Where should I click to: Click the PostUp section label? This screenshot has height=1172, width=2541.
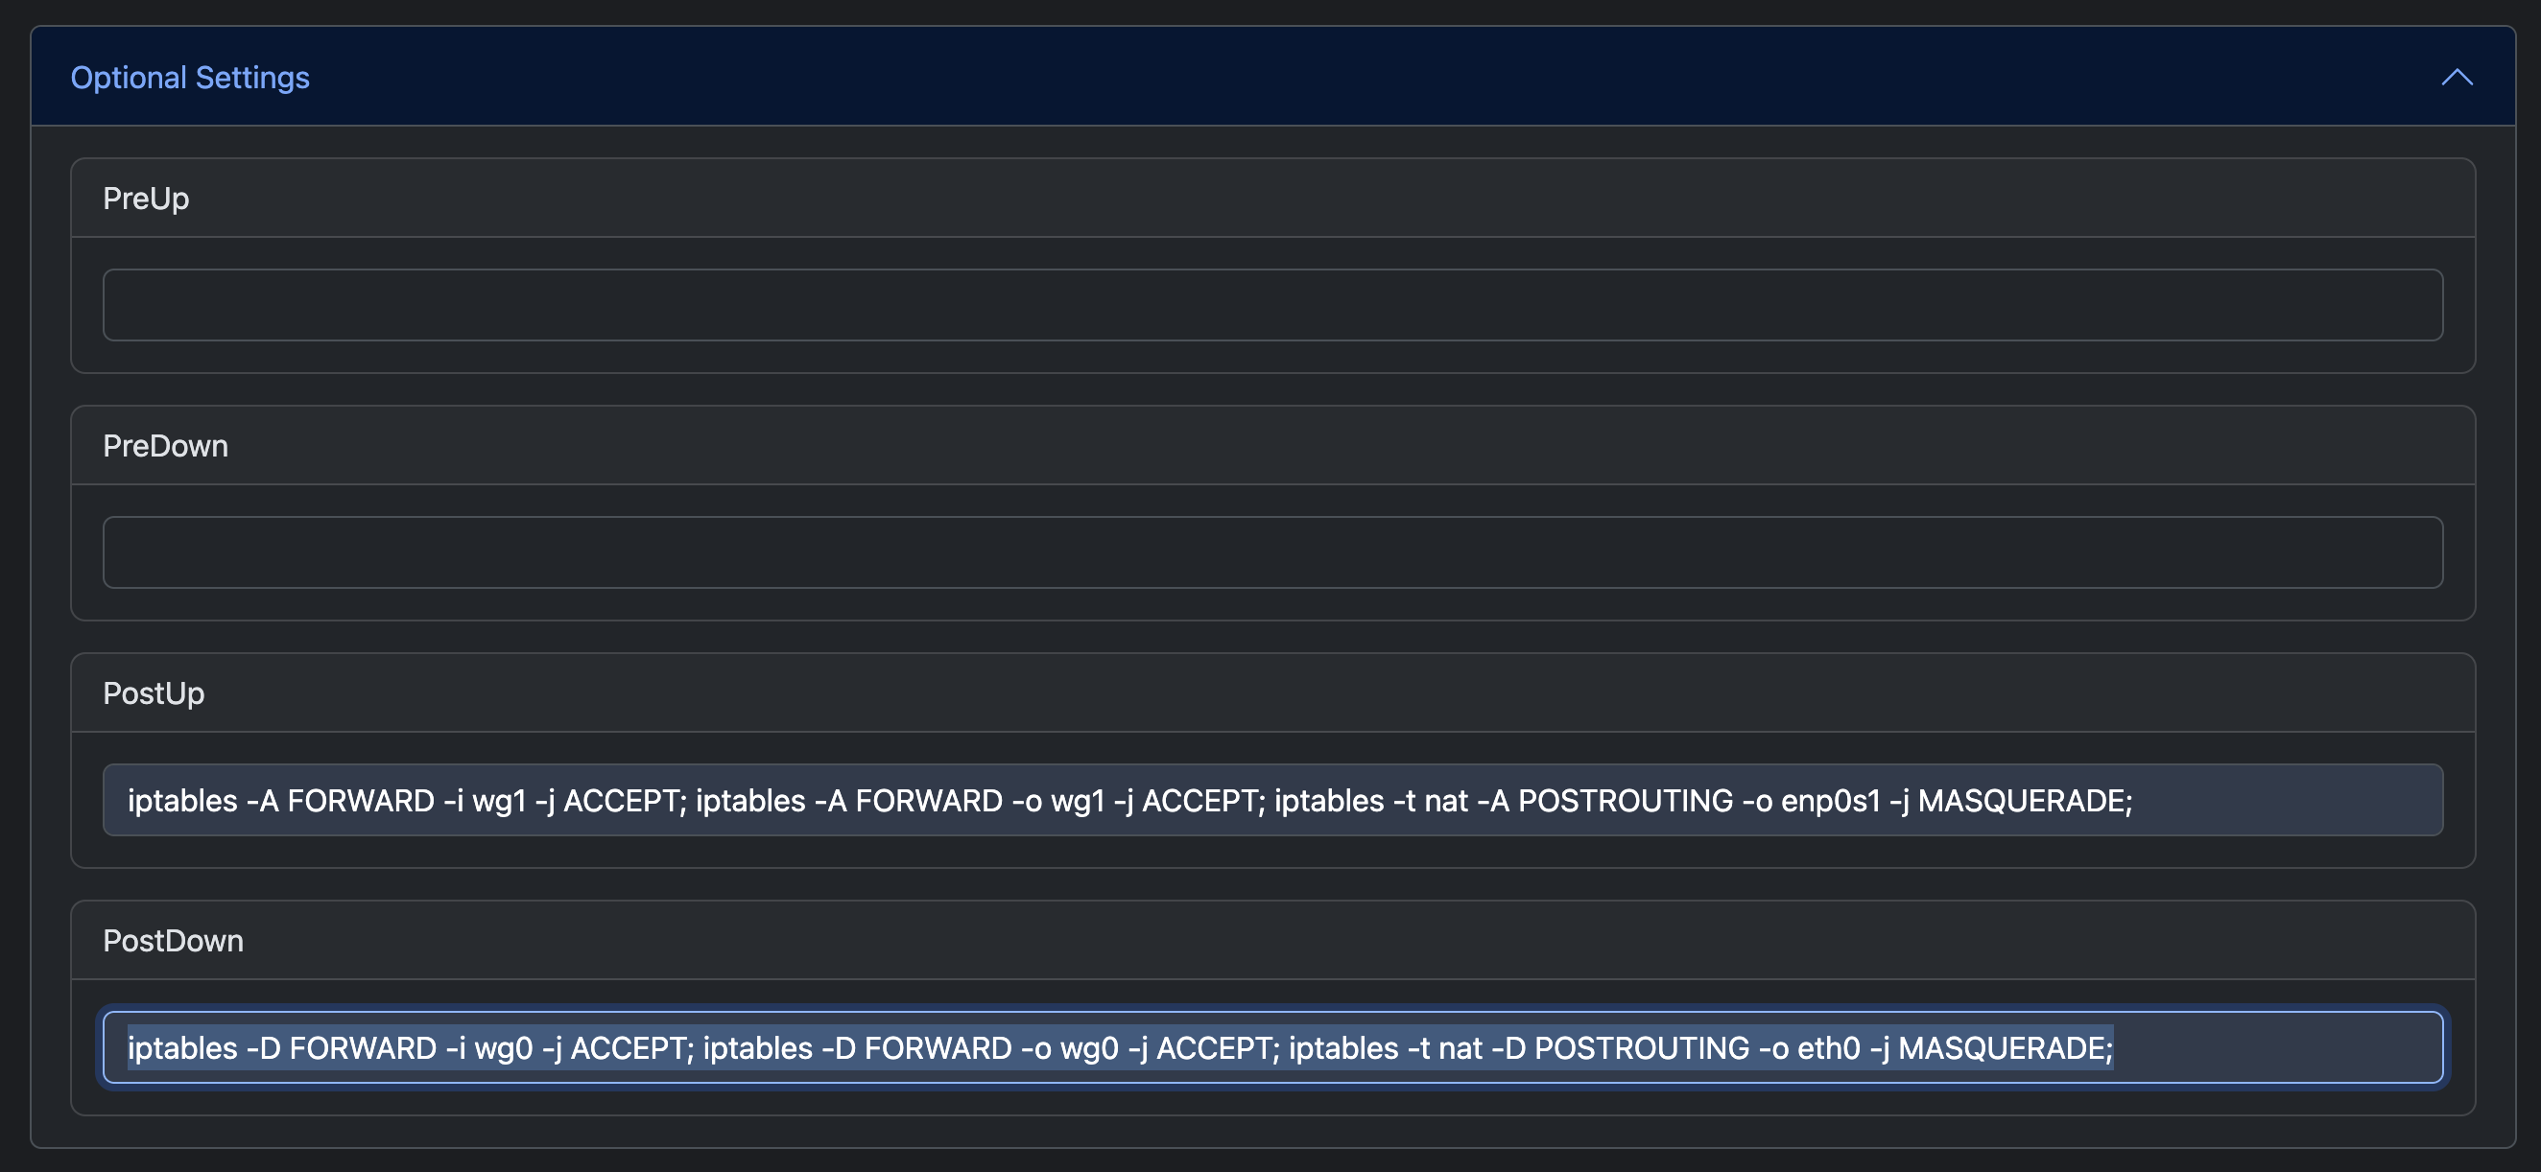[153, 691]
